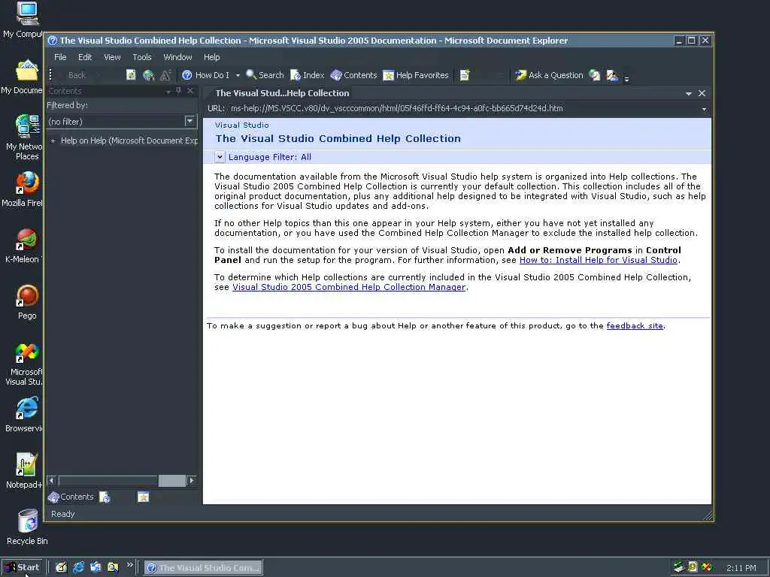Open the Edit menu
The width and height of the screenshot is (770, 577).
click(85, 57)
